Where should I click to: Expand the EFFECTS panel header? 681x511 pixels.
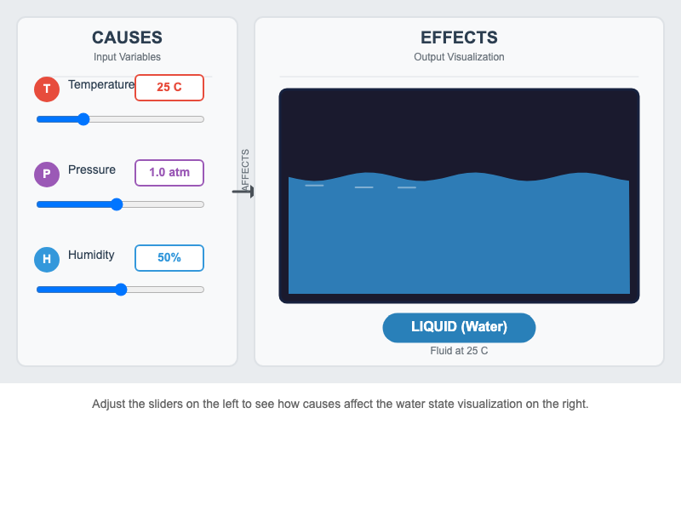(459, 37)
